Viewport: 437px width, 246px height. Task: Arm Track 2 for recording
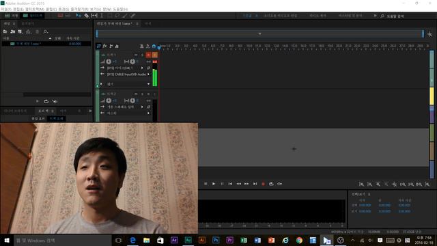tap(148, 94)
